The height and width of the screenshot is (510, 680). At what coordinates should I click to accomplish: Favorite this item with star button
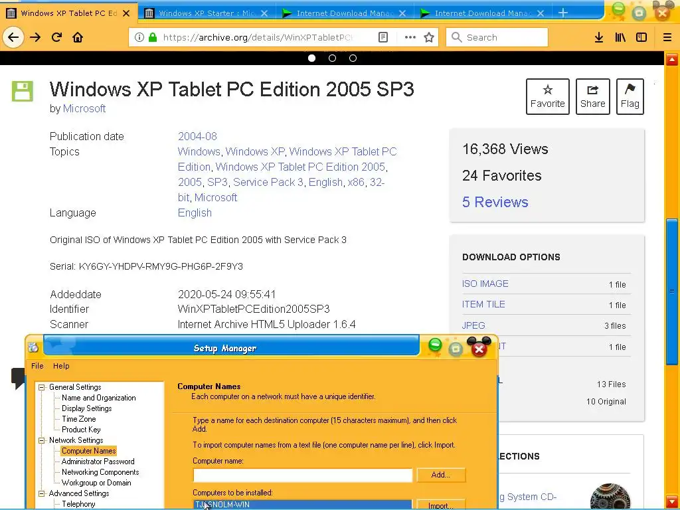[548, 96]
